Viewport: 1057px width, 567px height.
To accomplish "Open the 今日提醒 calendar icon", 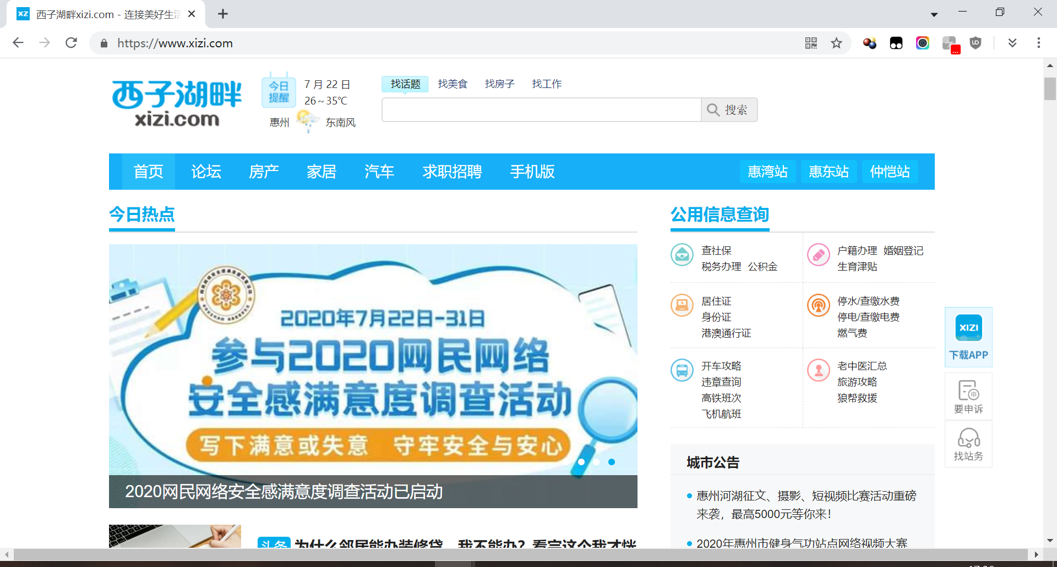I will click(279, 90).
